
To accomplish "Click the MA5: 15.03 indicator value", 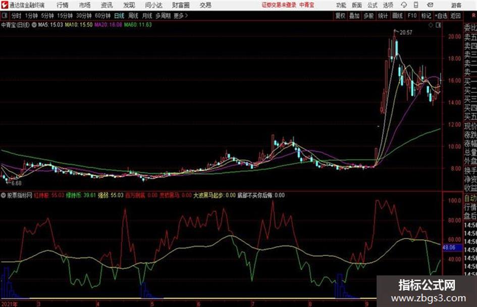I will 50,25.
